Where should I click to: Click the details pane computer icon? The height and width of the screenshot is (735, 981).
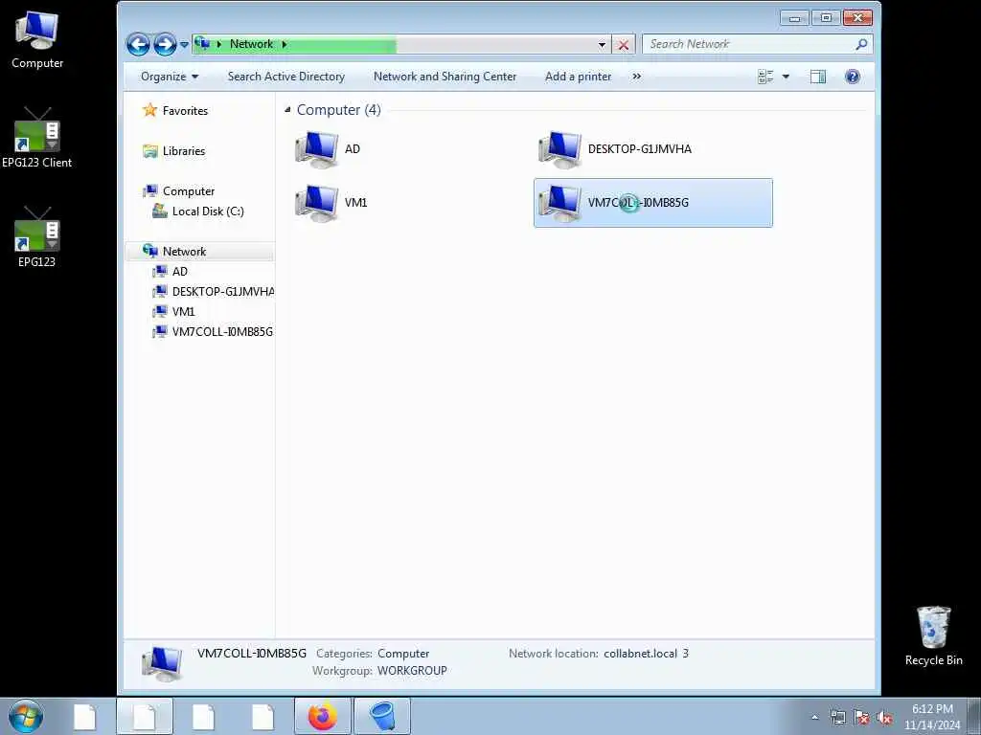[x=162, y=663]
